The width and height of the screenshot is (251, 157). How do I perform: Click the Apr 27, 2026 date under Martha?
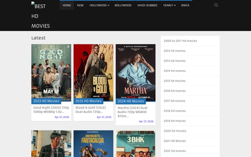(x=146, y=121)
